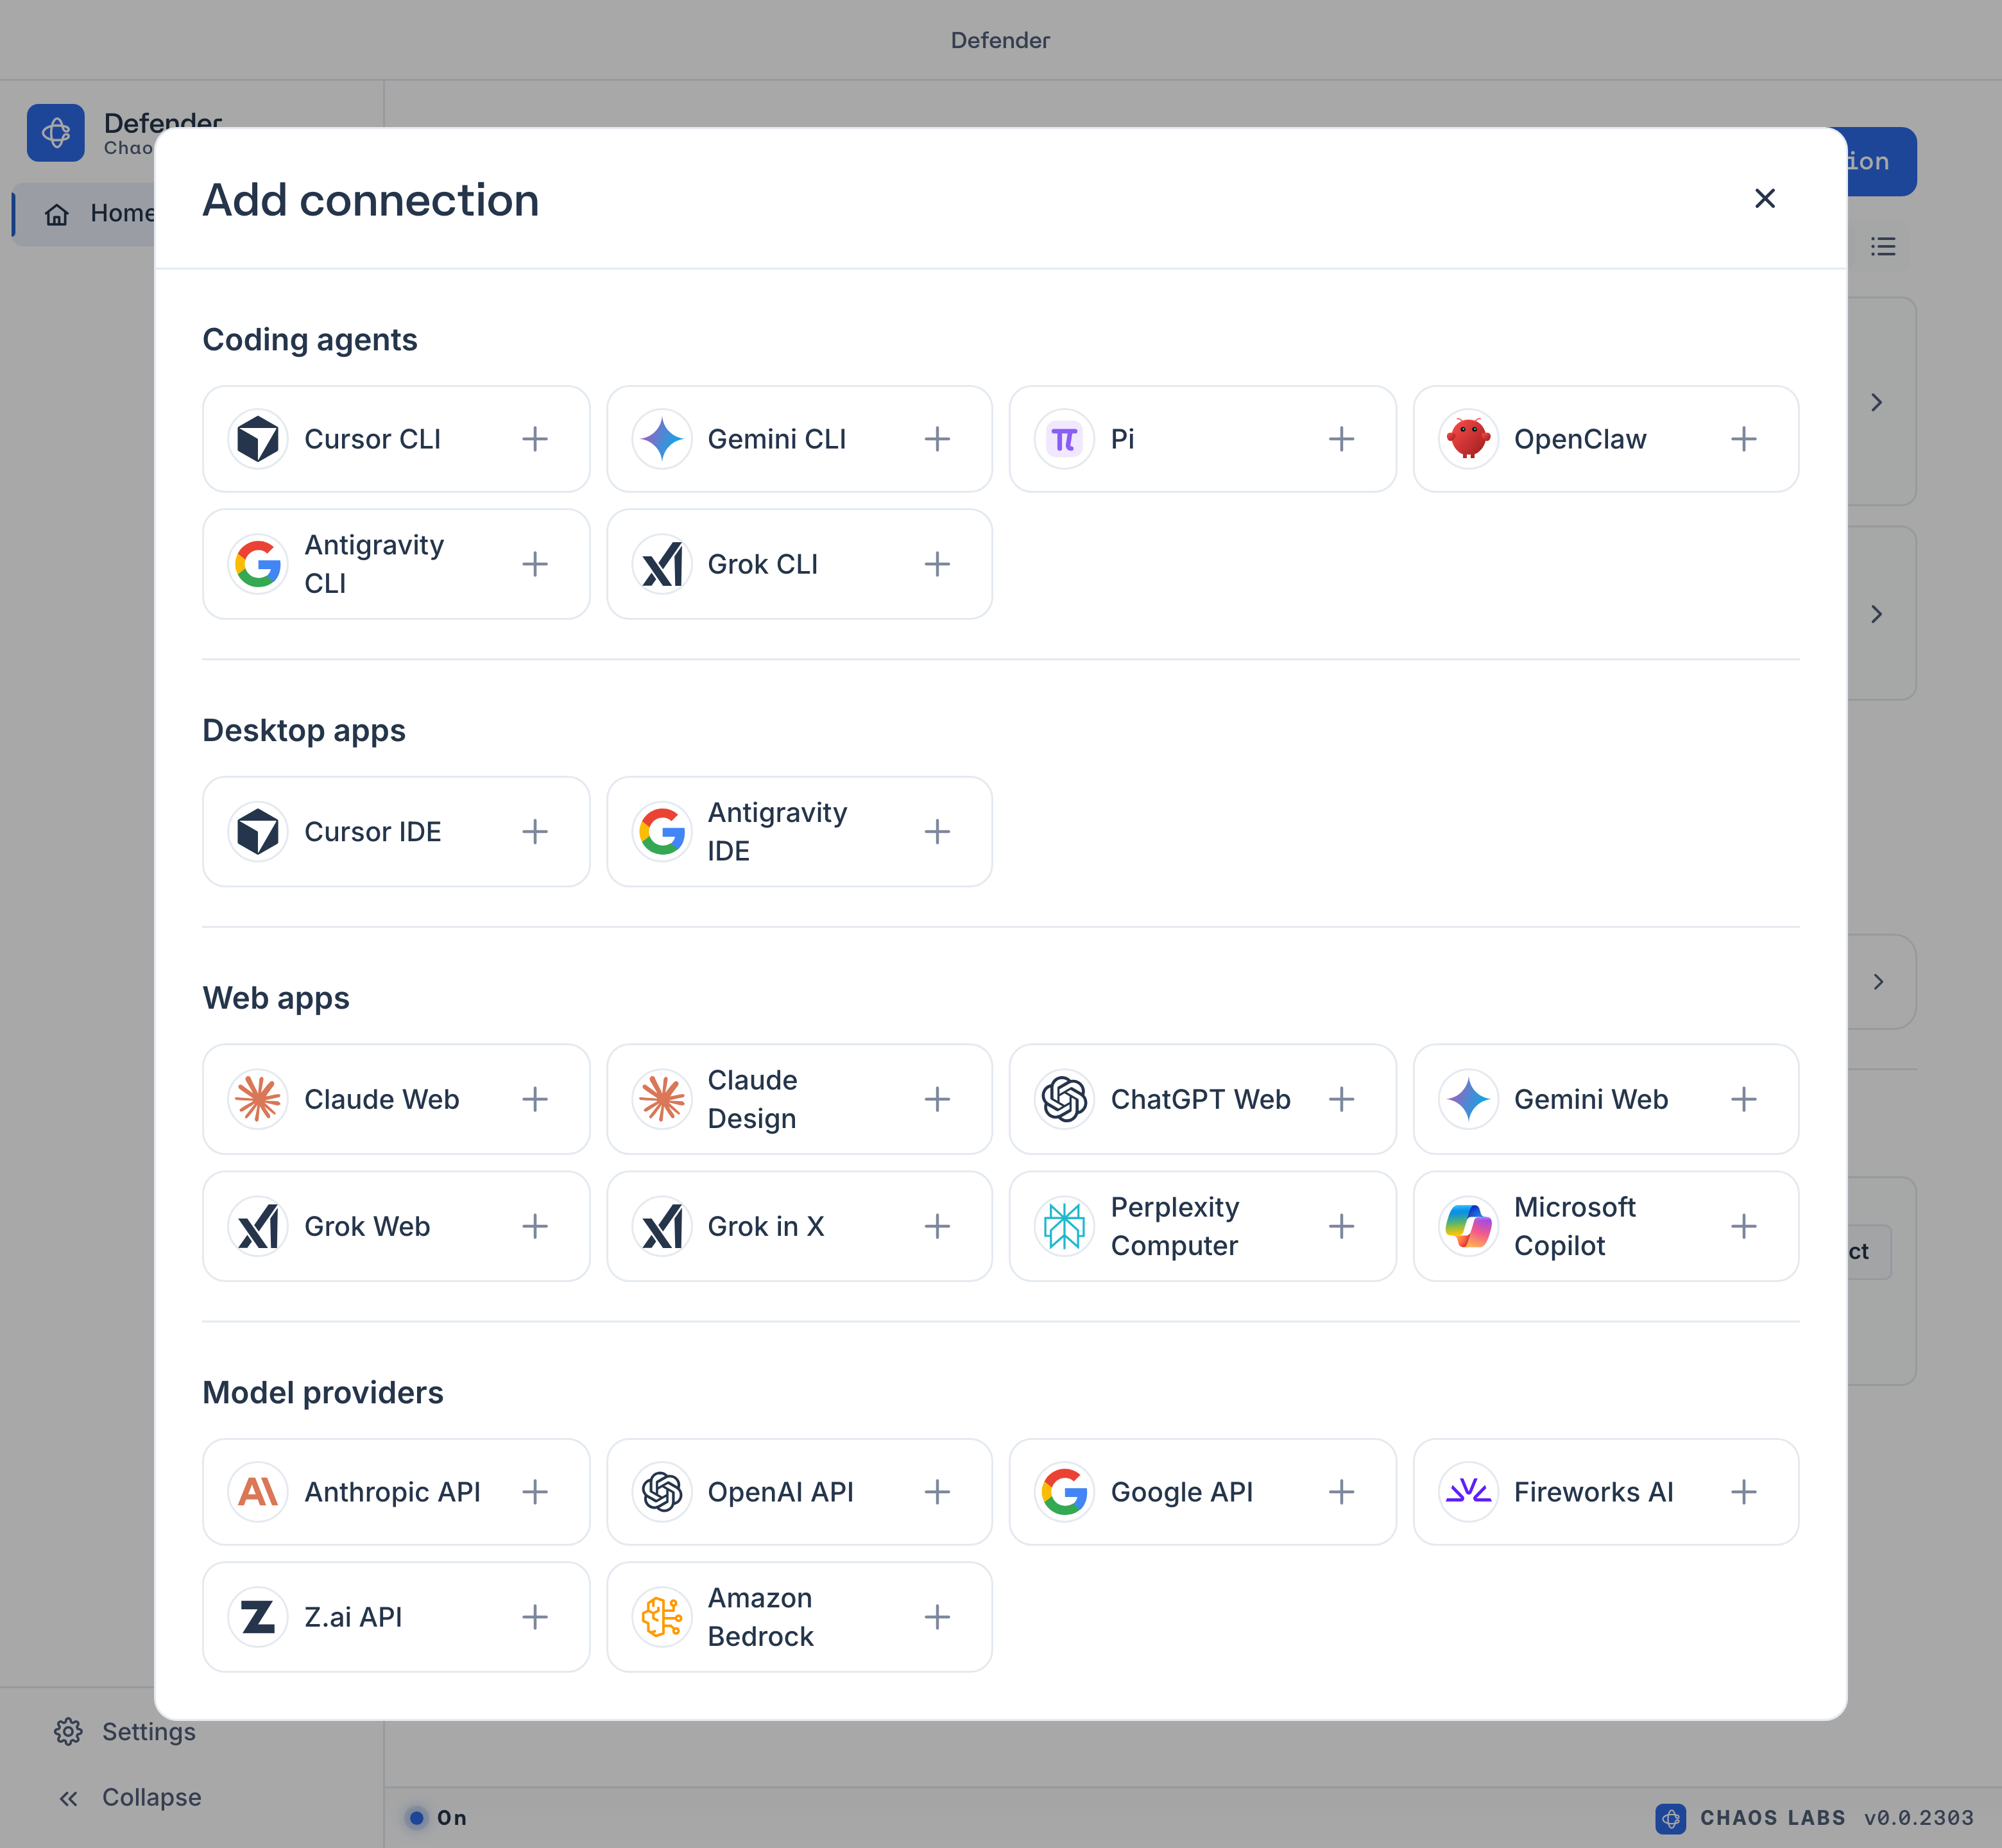Select the Grok Web card label
This screenshot has height=1848, width=2002.
click(x=367, y=1227)
